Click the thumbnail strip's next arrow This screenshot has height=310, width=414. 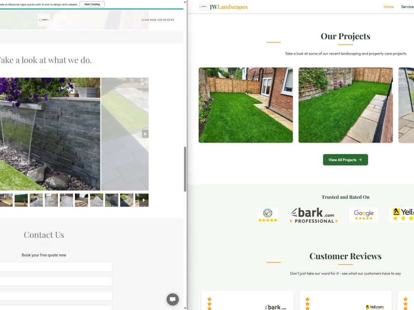click(143, 200)
